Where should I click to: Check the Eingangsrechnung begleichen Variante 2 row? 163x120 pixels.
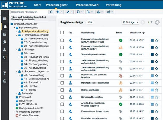pos(62,40)
